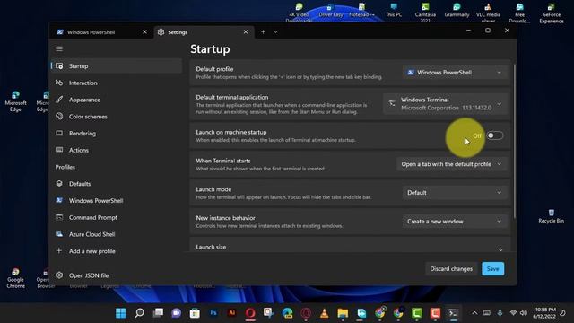This screenshot has width=574, height=323.
Task: Open the Launch mode dropdown
Action: 455,193
